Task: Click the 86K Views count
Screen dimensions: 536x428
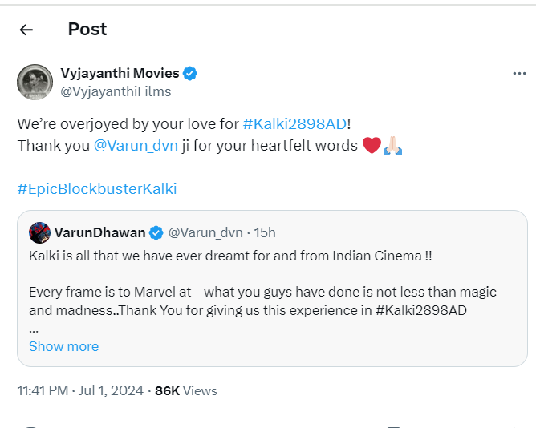Action: click(185, 391)
